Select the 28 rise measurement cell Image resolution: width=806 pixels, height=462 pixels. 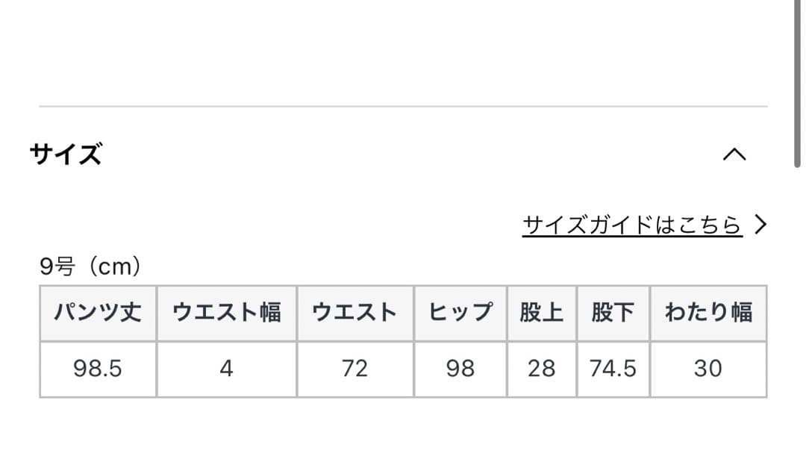click(542, 369)
